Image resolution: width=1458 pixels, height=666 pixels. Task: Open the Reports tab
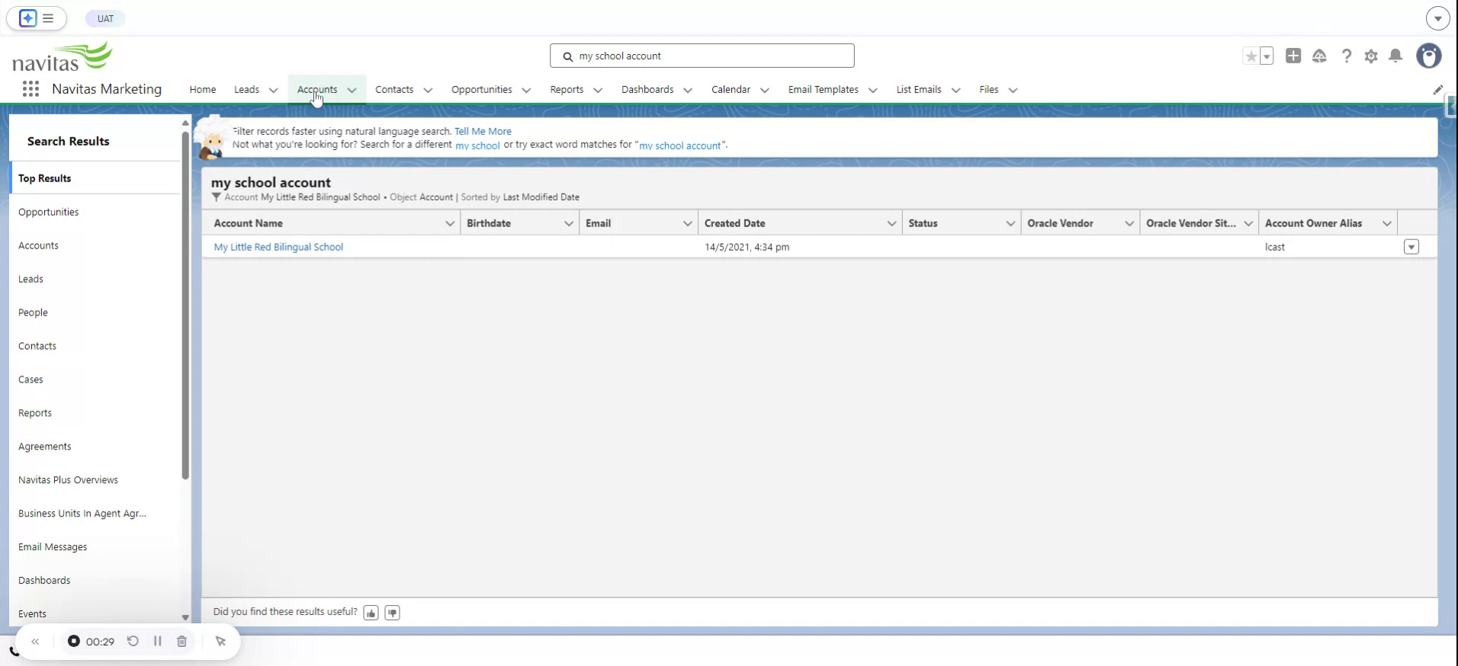point(567,90)
